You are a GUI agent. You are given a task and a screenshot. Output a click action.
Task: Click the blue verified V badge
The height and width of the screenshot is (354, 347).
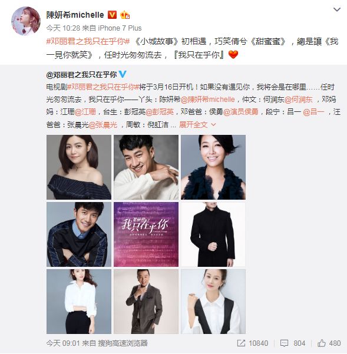123,74
